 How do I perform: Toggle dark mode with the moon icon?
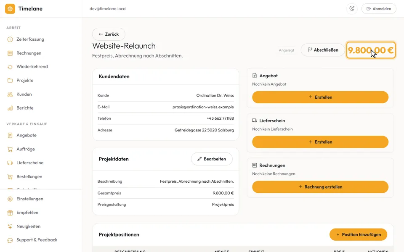click(x=352, y=9)
